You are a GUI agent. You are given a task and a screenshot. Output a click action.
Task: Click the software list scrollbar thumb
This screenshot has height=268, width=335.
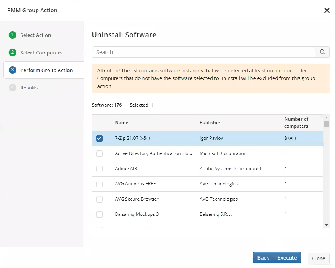[326, 124]
